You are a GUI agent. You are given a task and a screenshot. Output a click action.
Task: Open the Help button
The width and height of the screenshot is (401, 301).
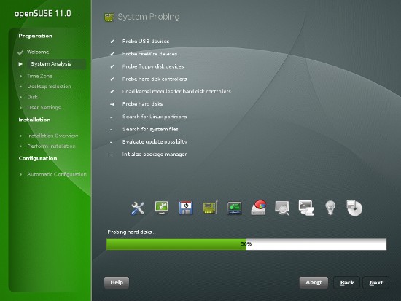117,282
